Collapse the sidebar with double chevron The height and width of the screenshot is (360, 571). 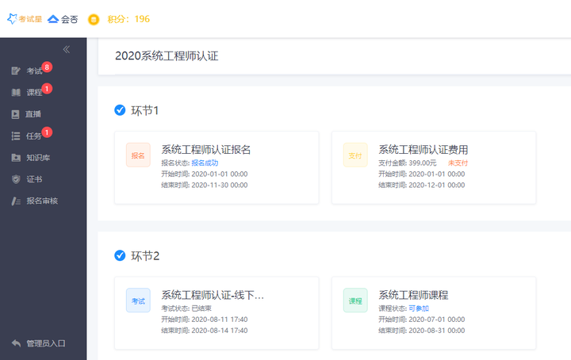pyautogui.click(x=67, y=49)
